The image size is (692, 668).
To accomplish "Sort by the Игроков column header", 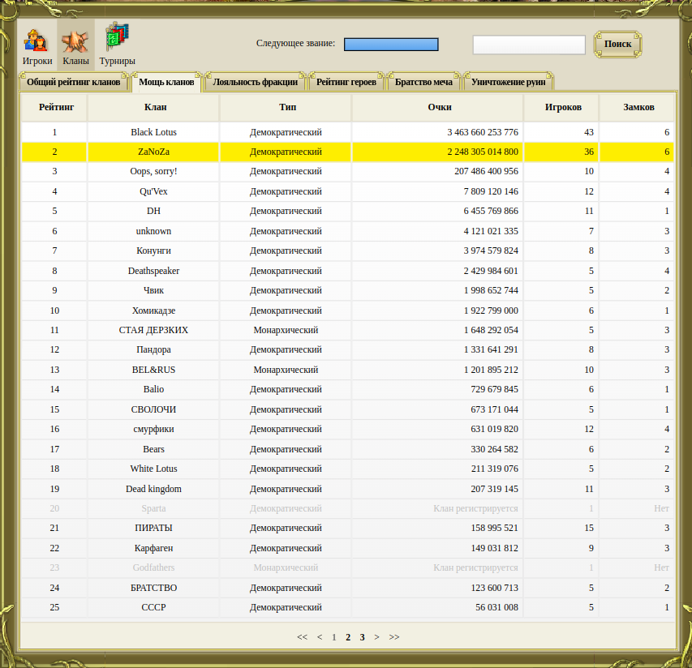I will 562,107.
